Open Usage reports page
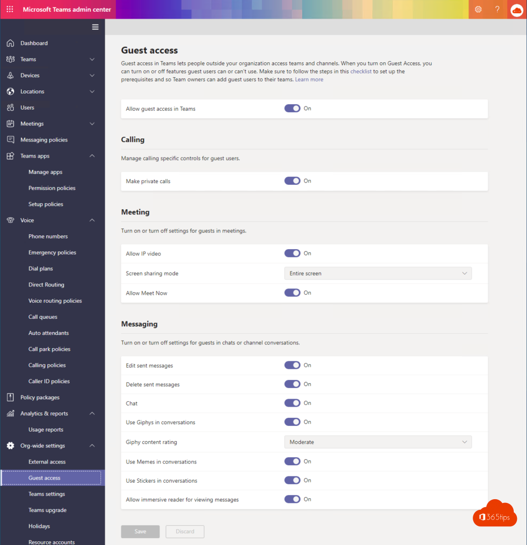 coord(46,430)
